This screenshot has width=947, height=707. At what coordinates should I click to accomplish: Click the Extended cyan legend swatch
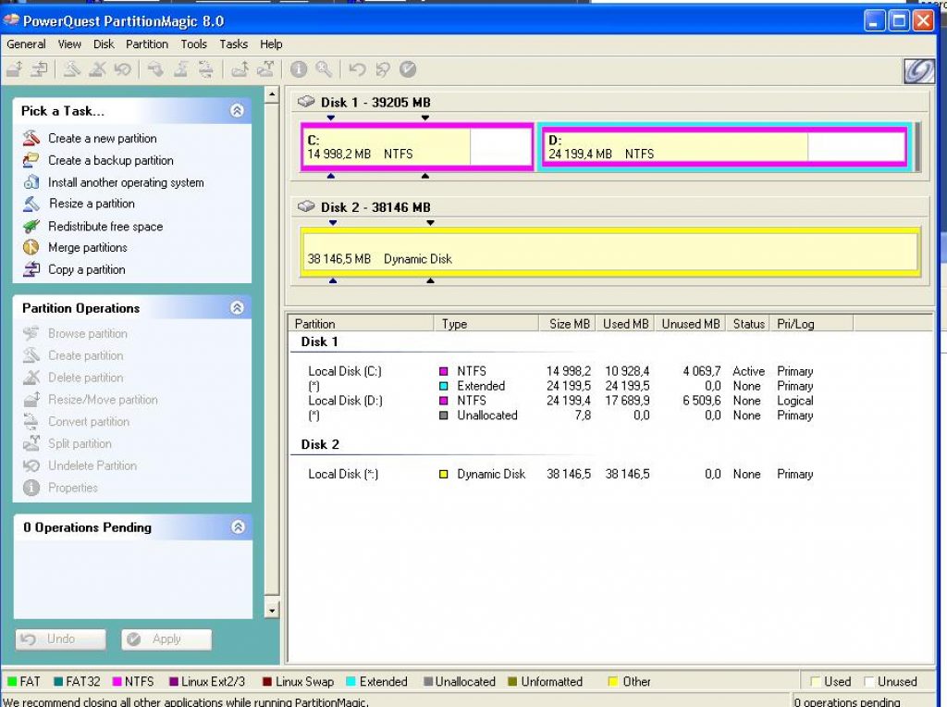point(351,682)
